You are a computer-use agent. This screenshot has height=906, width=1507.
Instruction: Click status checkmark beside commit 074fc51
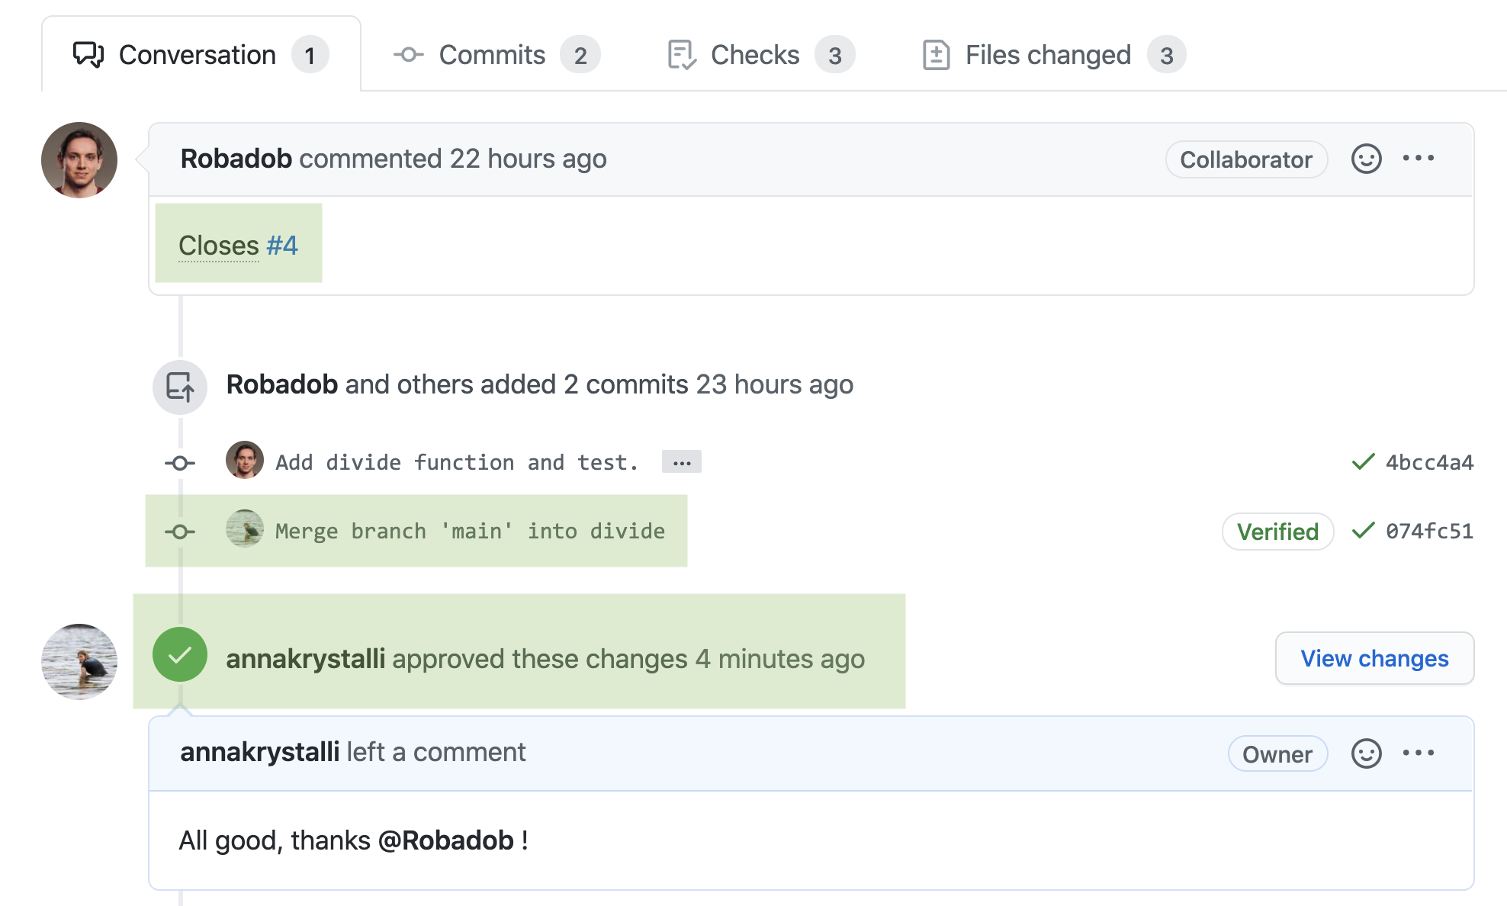pyautogui.click(x=1363, y=531)
